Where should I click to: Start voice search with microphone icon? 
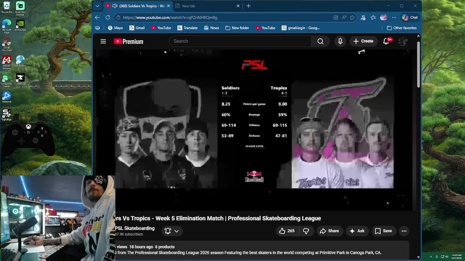point(340,41)
